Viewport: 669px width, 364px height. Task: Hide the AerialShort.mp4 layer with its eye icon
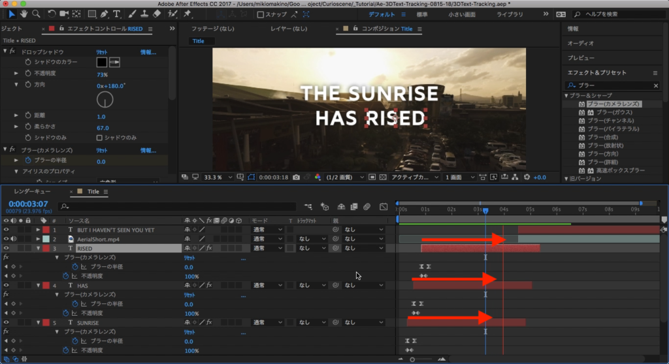[x=7, y=239]
